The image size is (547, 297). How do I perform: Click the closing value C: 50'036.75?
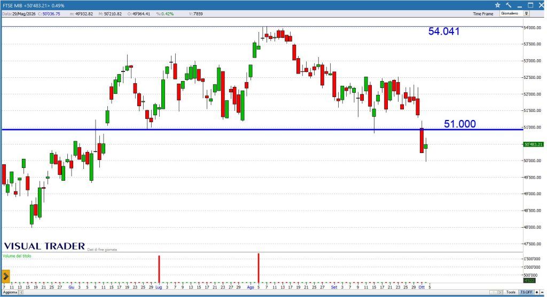(x=49, y=14)
